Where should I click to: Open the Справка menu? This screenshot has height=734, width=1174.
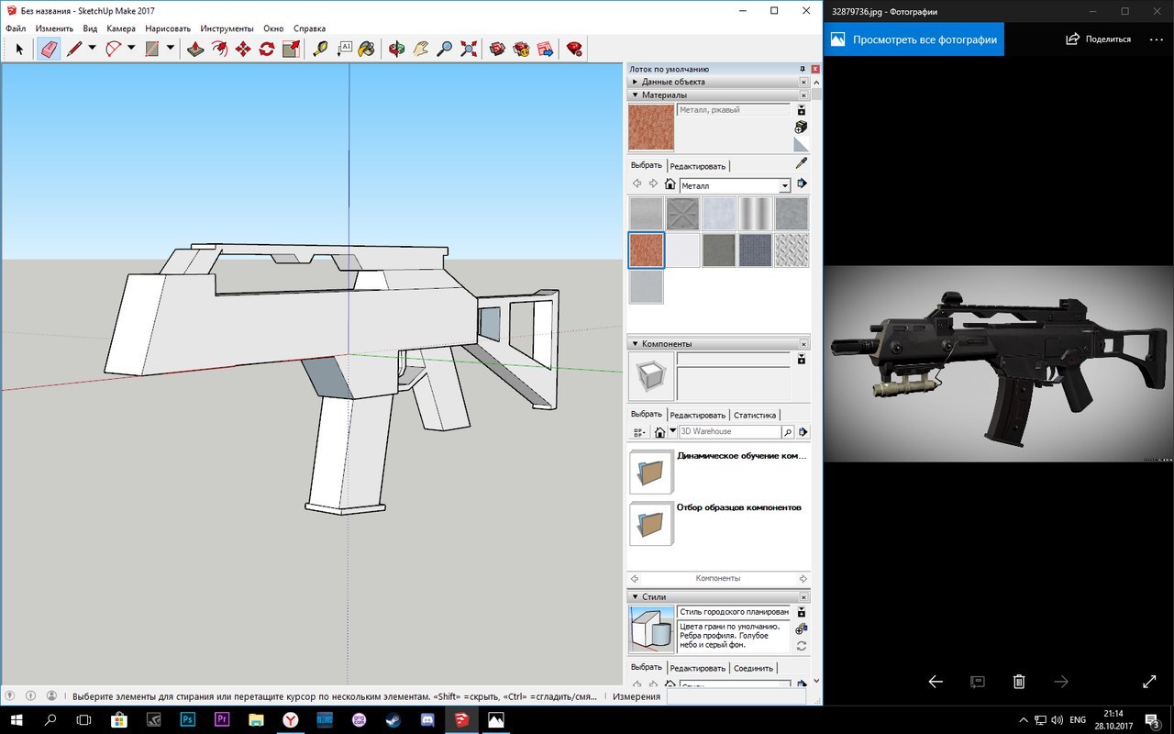309,28
